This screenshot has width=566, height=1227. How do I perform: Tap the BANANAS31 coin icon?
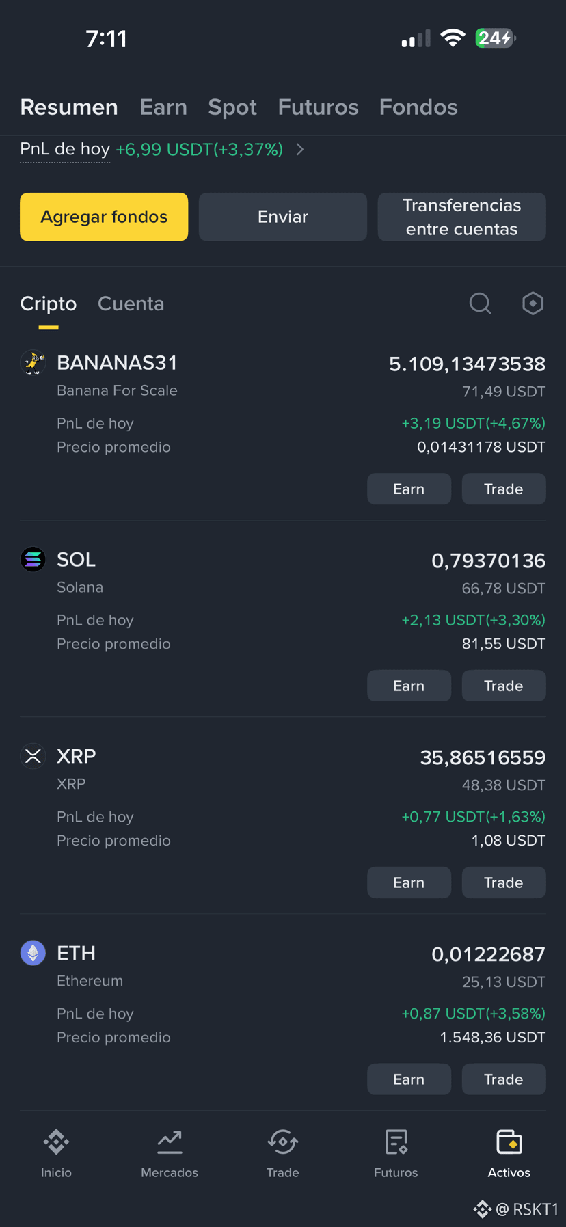tap(33, 362)
